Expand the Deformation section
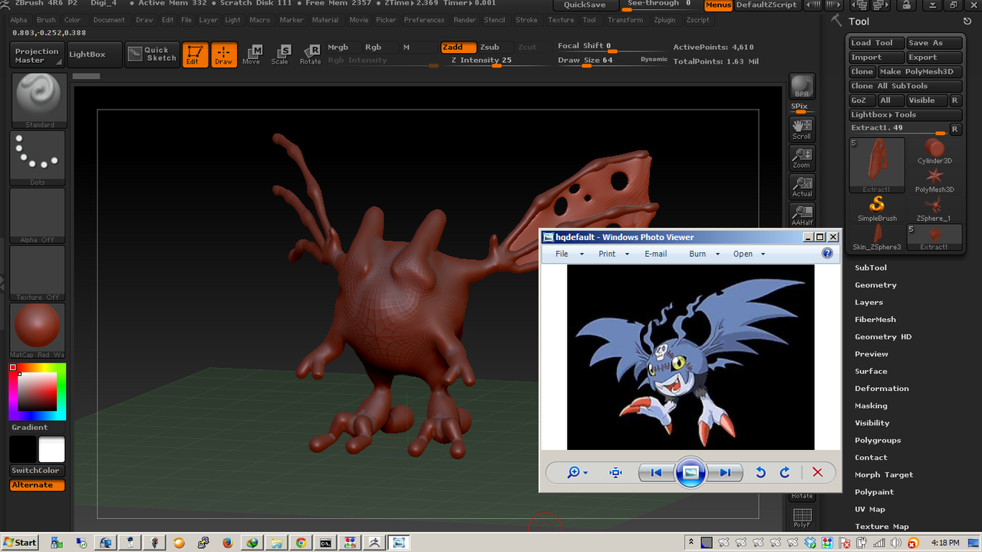This screenshot has width=982, height=552. [881, 389]
